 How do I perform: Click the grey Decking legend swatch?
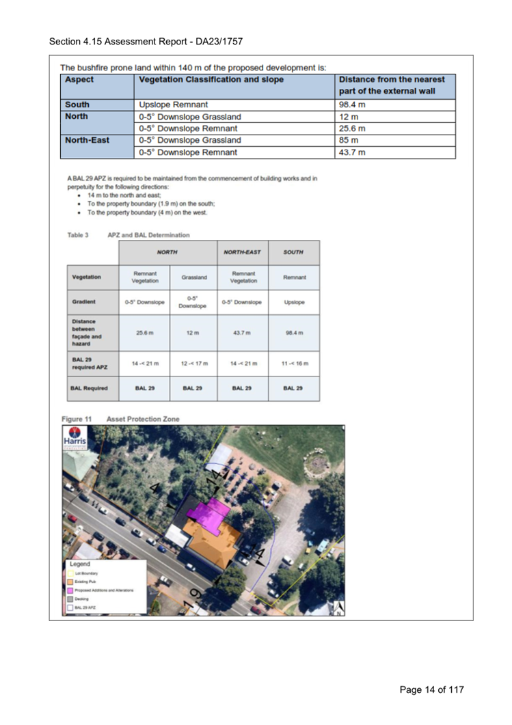70,599
